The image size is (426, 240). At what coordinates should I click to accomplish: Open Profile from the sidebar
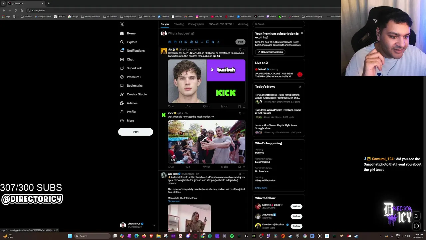(128, 112)
